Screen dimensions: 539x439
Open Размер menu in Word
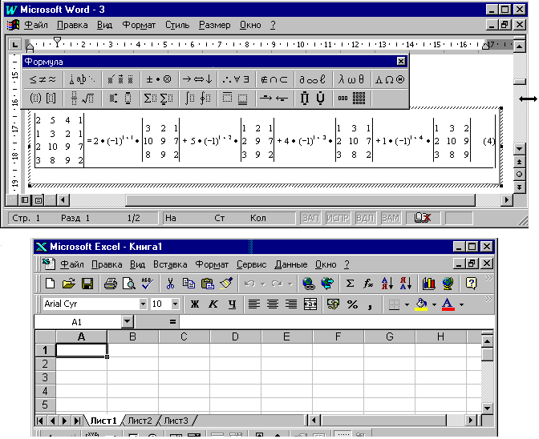coord(214,25)
